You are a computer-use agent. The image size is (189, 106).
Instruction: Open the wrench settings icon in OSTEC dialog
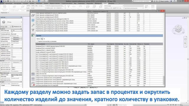[x=33, y=25]
